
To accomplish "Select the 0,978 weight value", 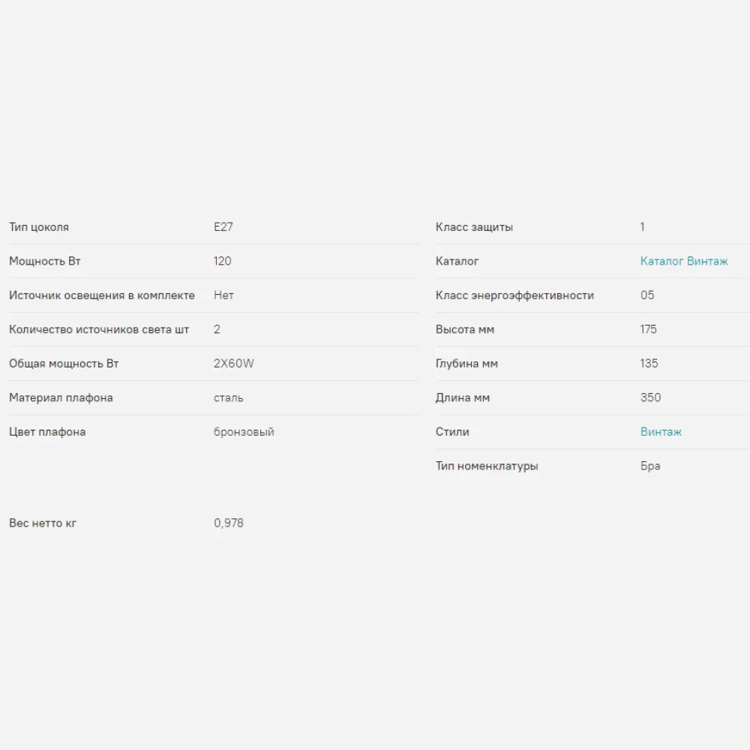I will (x=229, y=523).
